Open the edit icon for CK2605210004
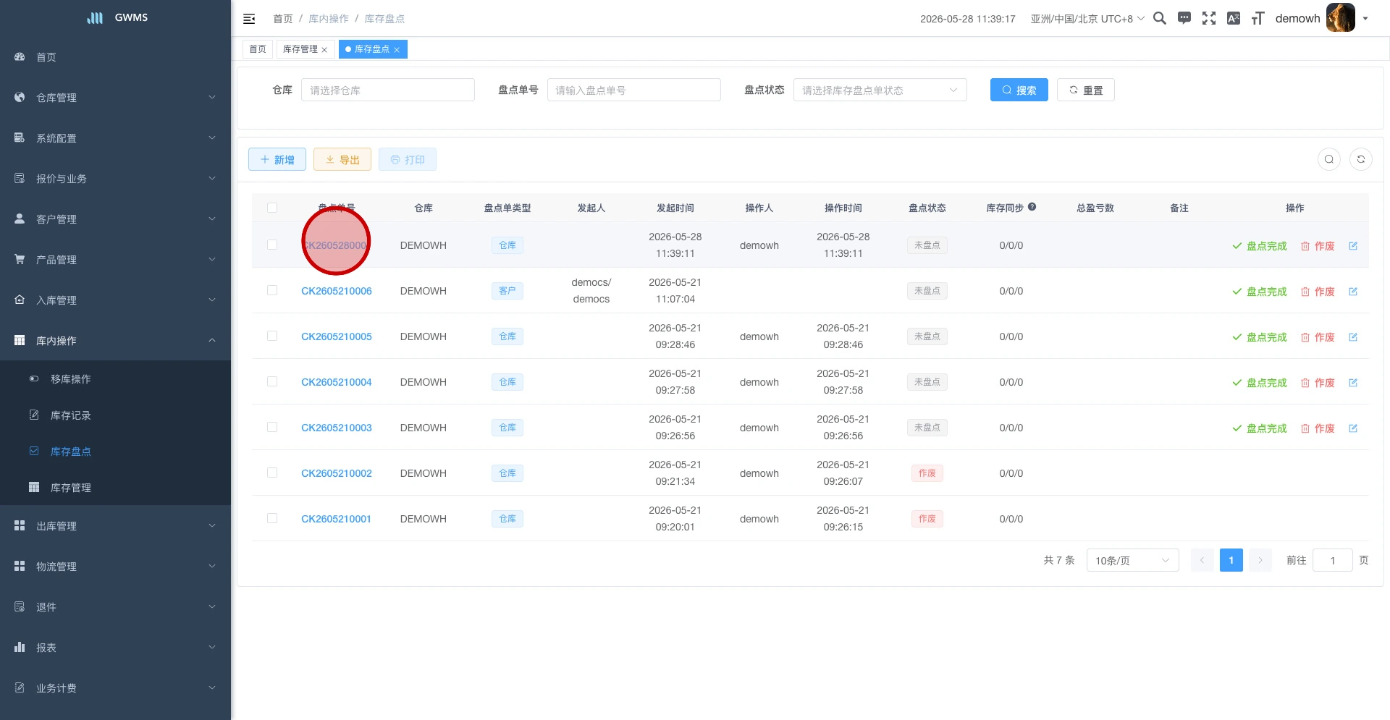 point(1353,383)
